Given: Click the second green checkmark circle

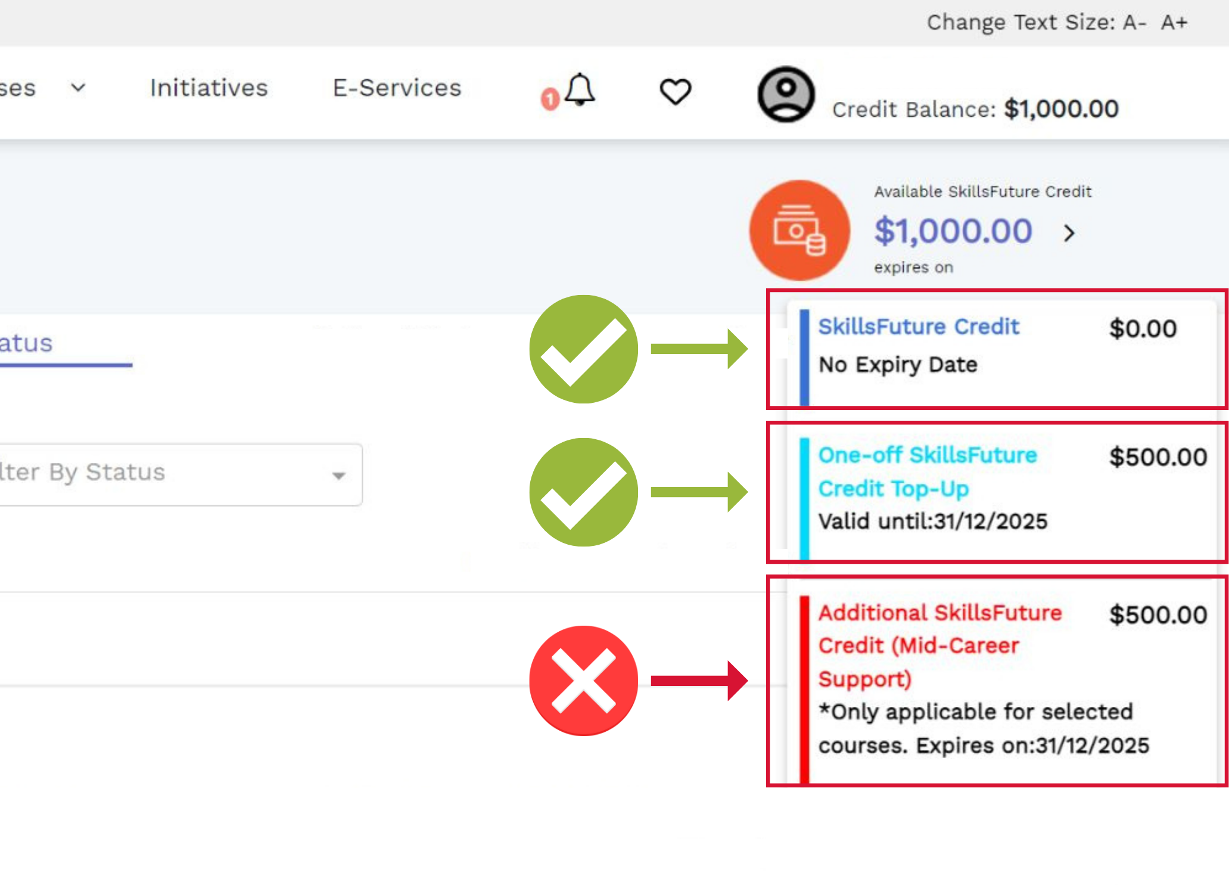Looking at the screenshot, I should click(583, 492).
